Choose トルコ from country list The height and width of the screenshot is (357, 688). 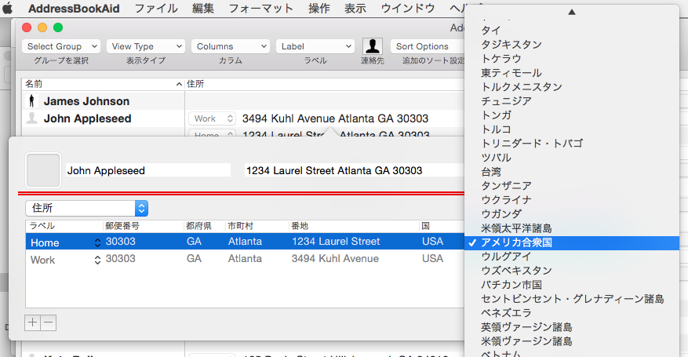572,129
